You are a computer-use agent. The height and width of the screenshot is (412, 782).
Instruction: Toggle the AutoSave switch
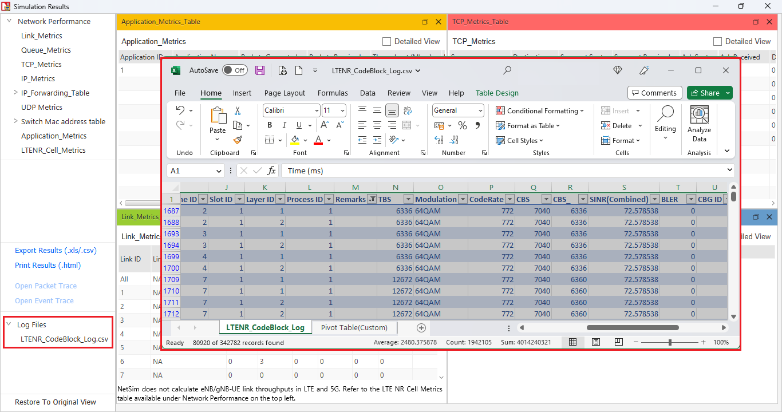[235, 70]
